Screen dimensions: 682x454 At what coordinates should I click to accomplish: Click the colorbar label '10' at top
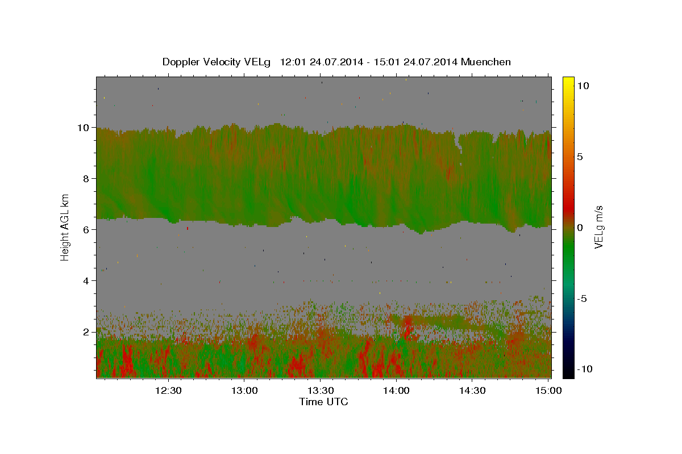coord(583,86)
